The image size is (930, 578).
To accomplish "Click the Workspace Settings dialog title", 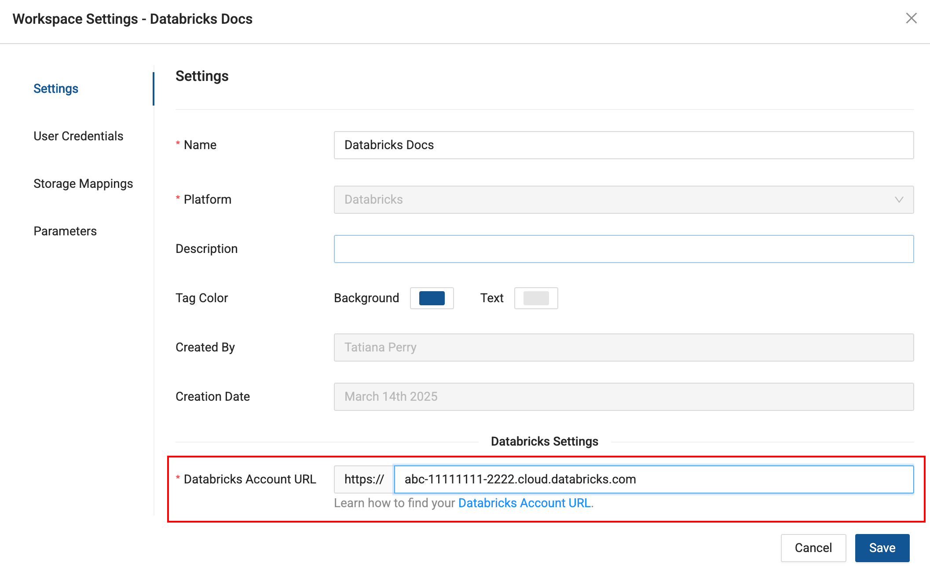I will [x=132, y=19].
